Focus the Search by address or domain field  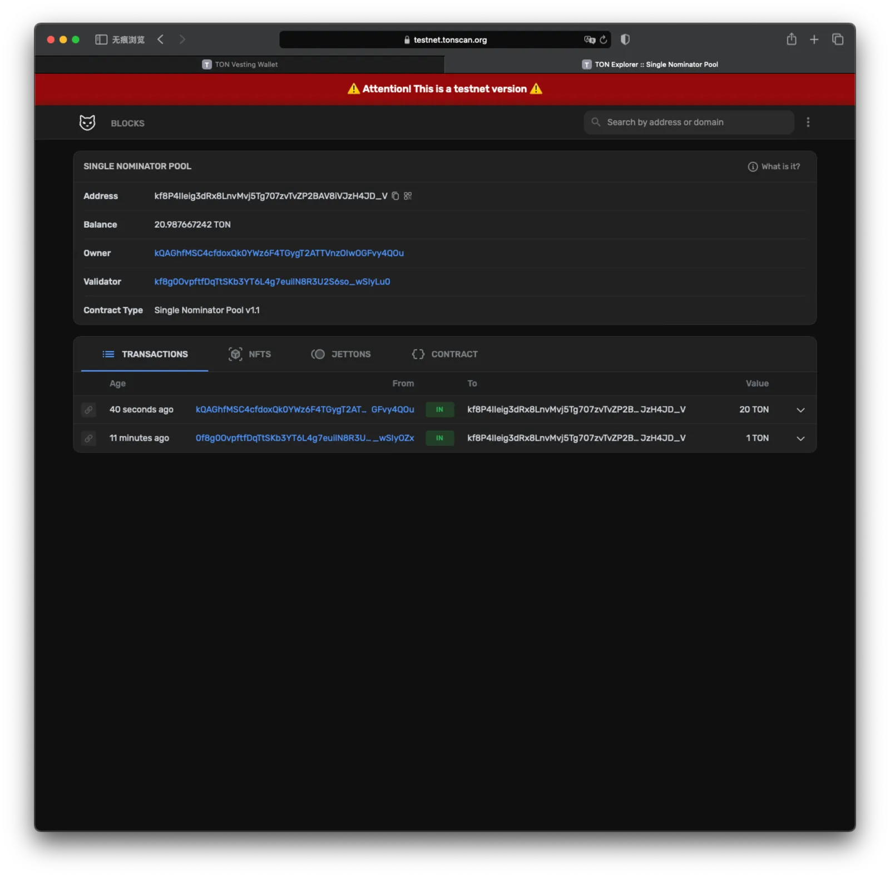pos(689,122)
